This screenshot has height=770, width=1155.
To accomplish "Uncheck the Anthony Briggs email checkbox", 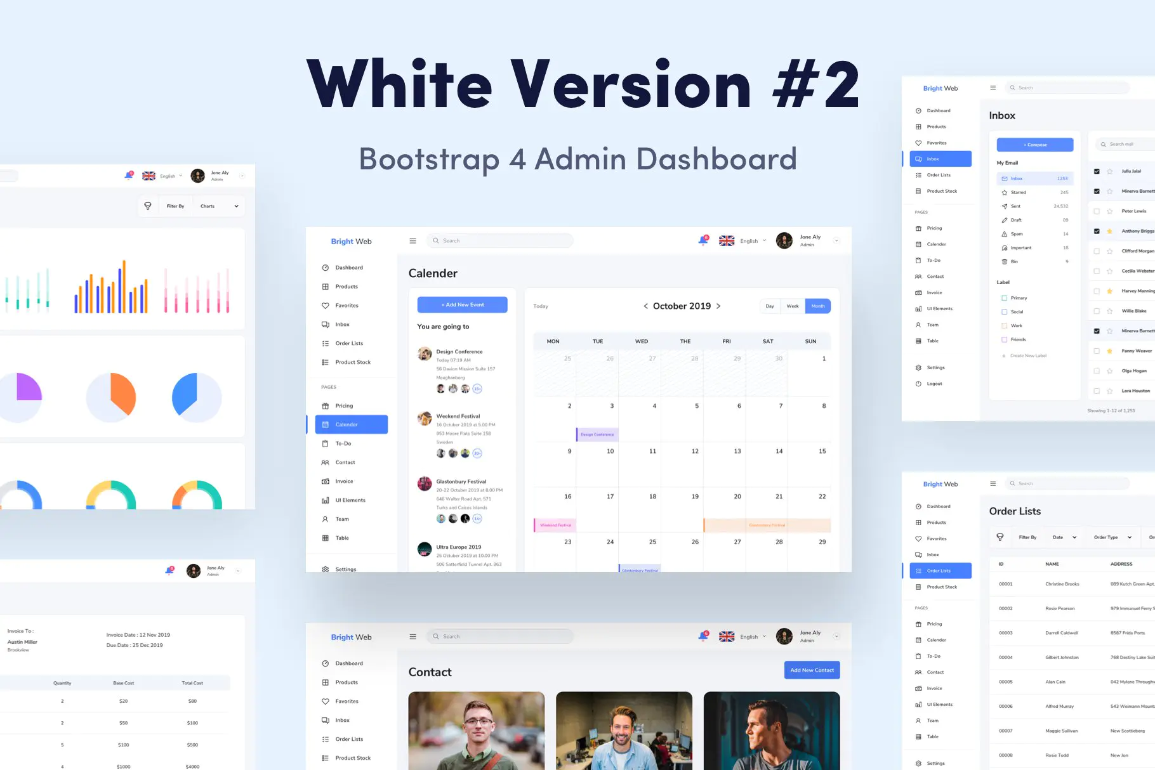I will click(1097, 231).
